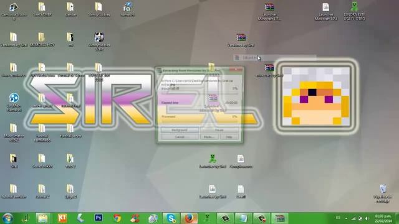
Task: Open Minecraft creeper icon on taskbar
Action: [207, 218]
